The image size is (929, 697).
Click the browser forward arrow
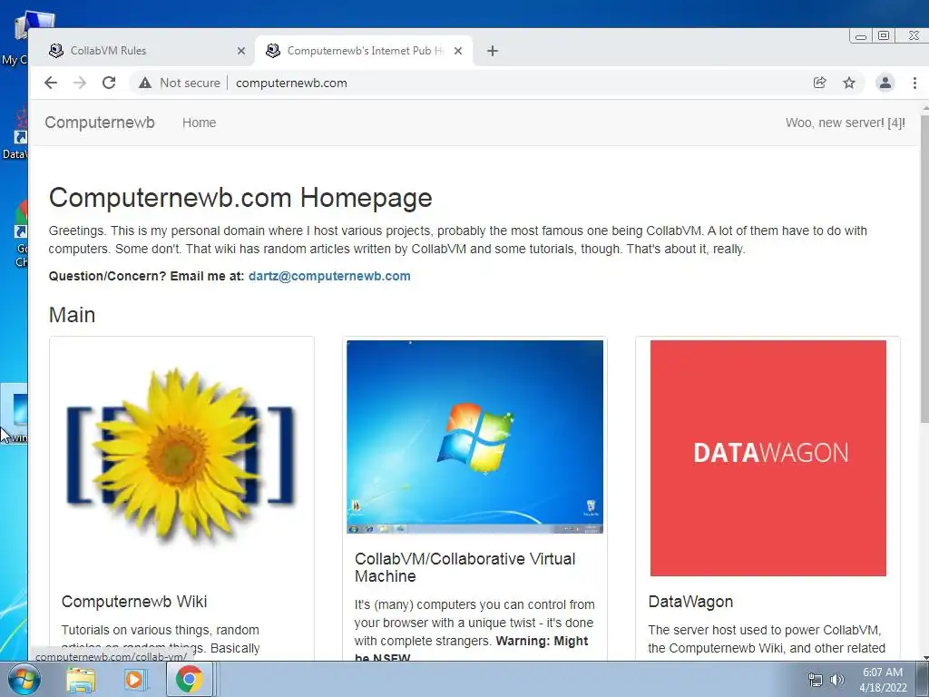pyautogui.click(x=80, y=83)
